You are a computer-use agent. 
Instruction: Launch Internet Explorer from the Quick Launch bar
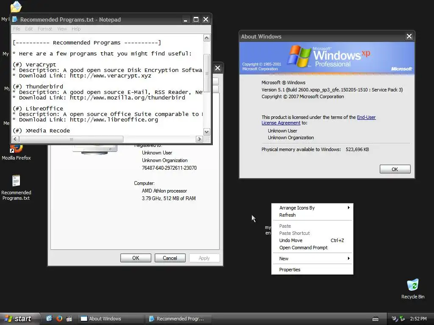[x=49, y=319]
